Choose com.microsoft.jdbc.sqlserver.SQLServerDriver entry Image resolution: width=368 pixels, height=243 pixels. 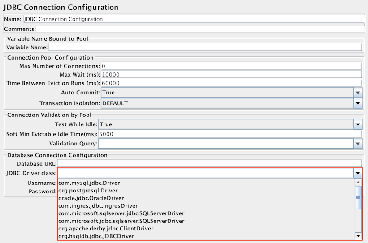[121, 221]
